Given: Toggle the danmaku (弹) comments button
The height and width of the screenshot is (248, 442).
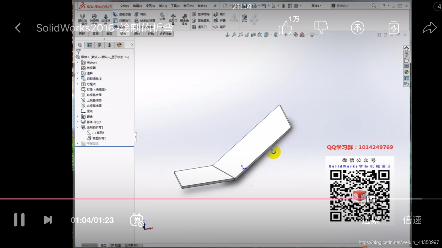Looking at the screenshot, I should [x=137, y=220].
